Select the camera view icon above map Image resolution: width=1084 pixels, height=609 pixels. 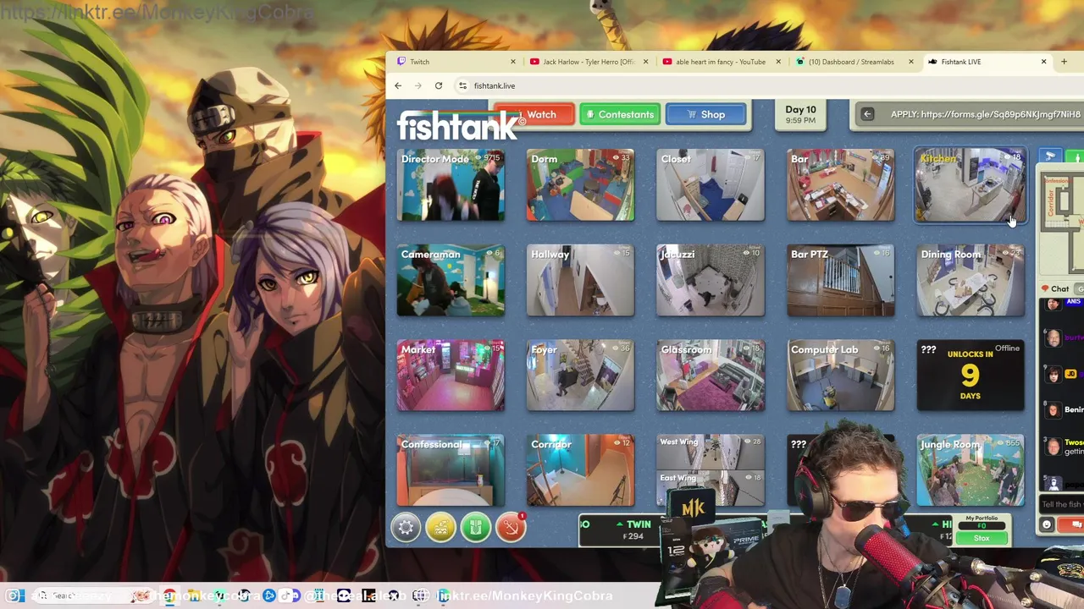[x=1050, y=156]
